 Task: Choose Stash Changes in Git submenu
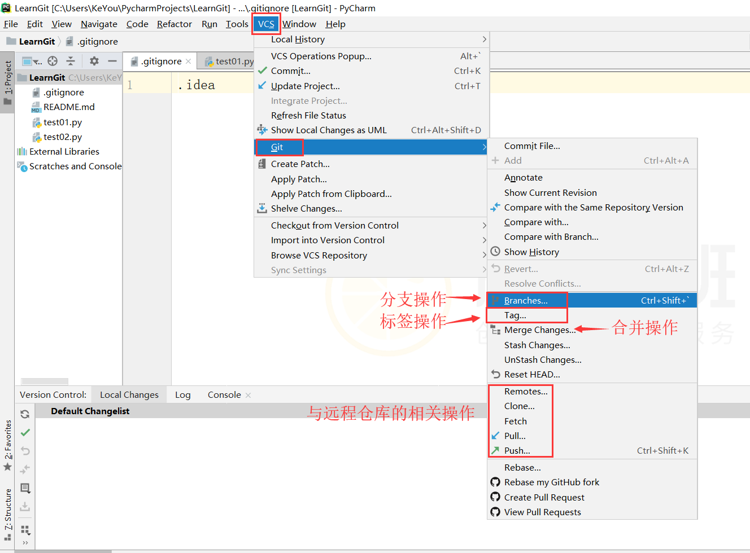(x=592, y=345)
